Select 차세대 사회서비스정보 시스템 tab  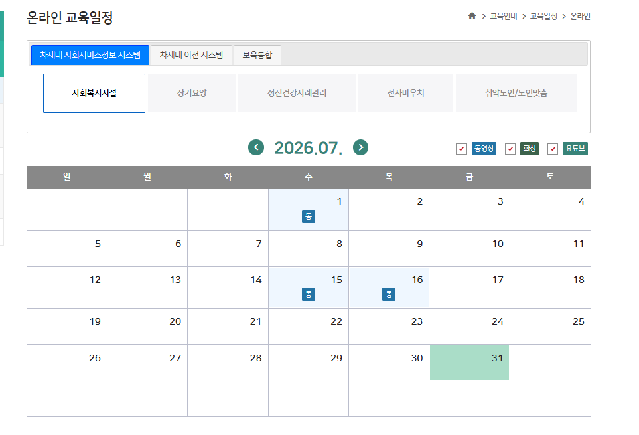click(x=90, y=55)
